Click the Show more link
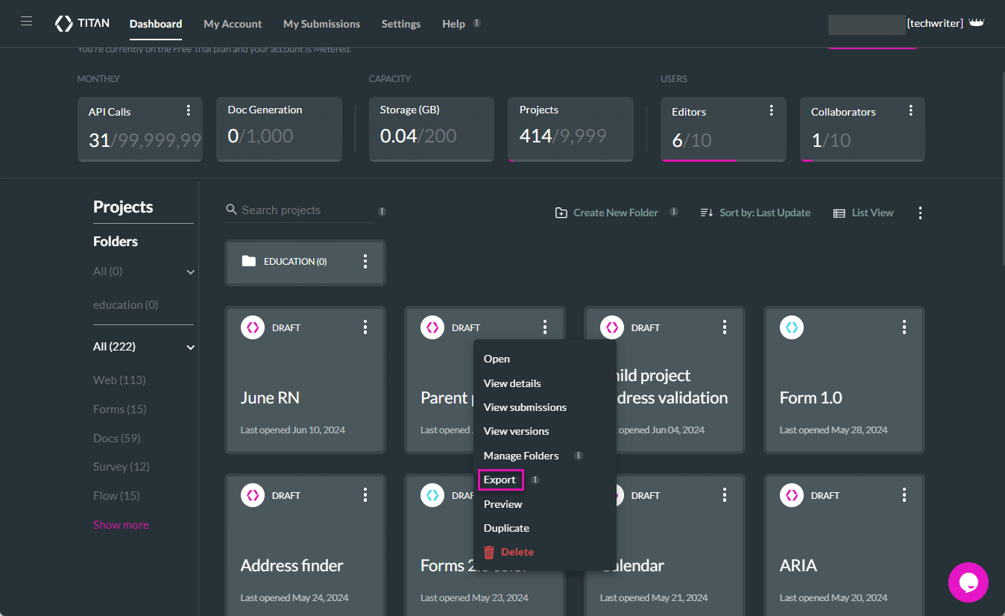Screen dimensions: 1005x616 pos(121,524)
